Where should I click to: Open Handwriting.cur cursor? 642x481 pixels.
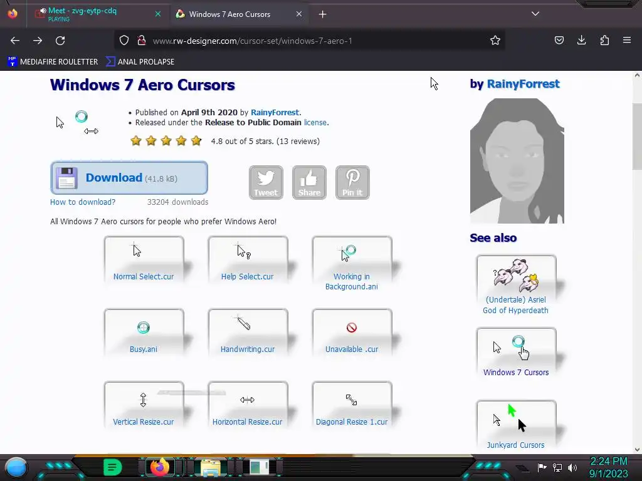pyautogui.click(x=248, y=332)
